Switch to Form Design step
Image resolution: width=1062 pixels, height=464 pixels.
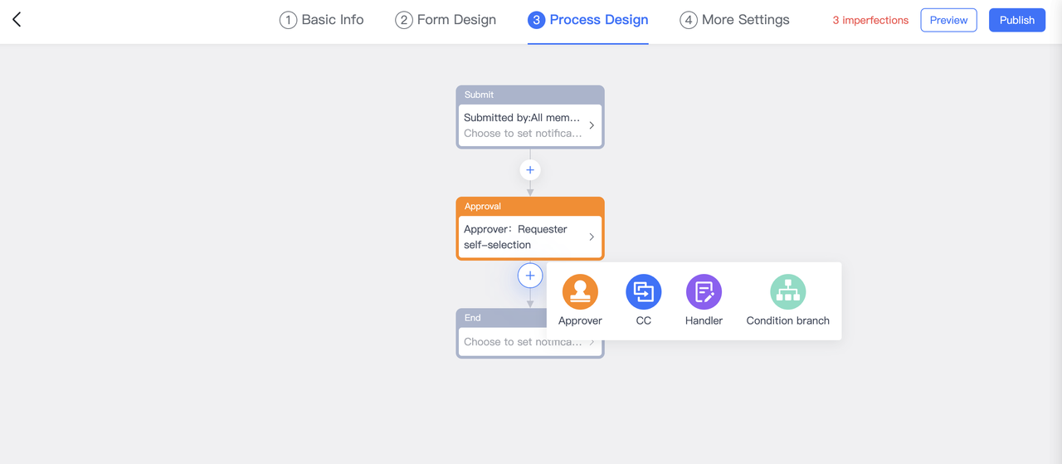[x=446, y=20]
